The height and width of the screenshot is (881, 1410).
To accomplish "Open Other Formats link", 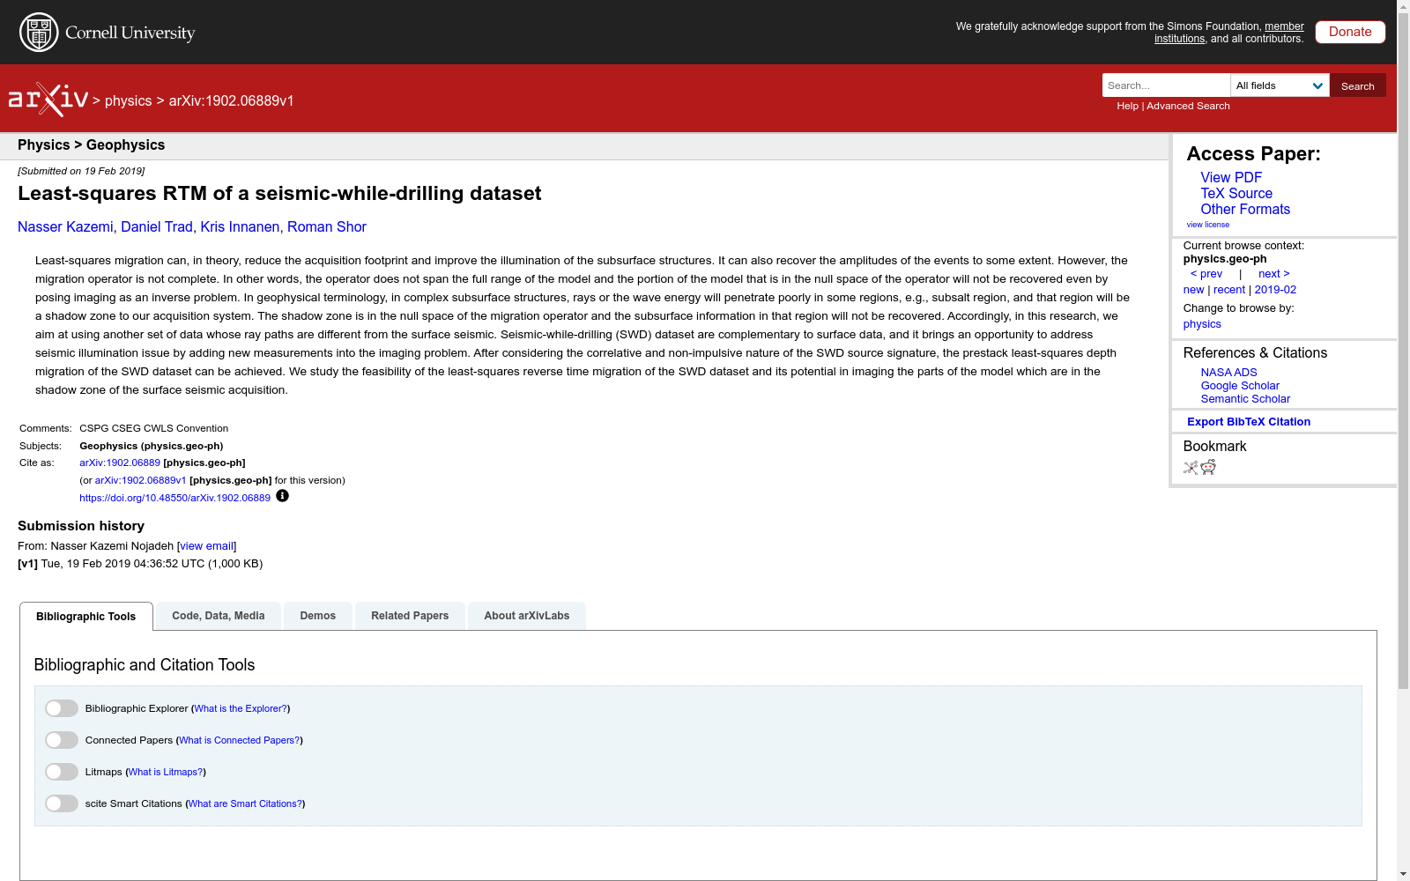I will [1245, 209].
